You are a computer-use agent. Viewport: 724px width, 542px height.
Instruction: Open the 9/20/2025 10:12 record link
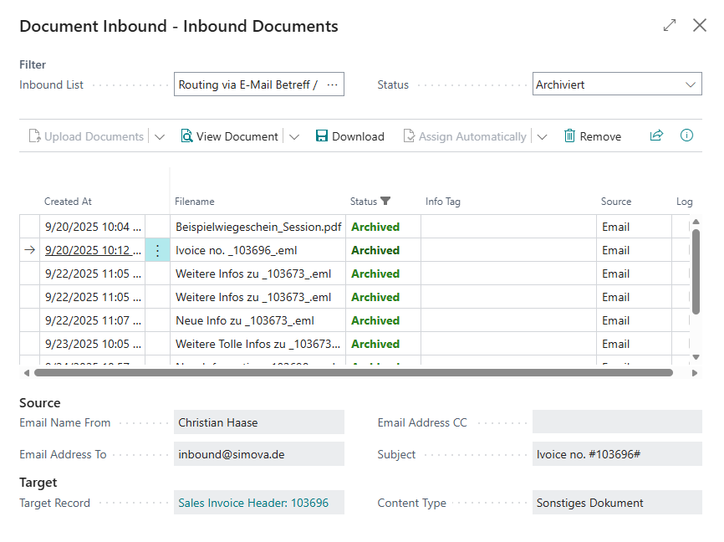[x=93, y=250]
